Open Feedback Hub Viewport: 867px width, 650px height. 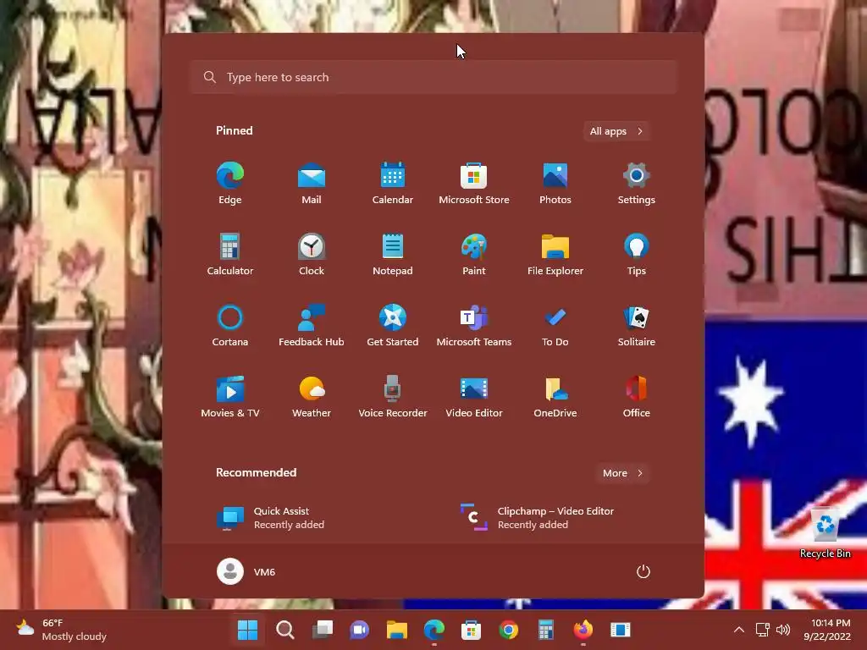312,326
